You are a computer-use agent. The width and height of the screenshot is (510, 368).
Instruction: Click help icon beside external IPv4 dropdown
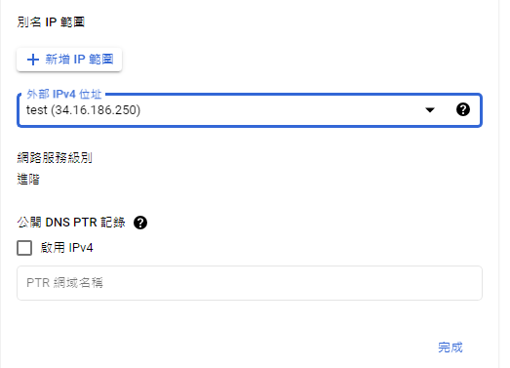click(463, 109)
